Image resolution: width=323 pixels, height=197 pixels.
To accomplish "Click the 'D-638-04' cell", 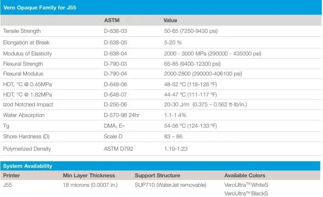I will [x=115, y=54].
